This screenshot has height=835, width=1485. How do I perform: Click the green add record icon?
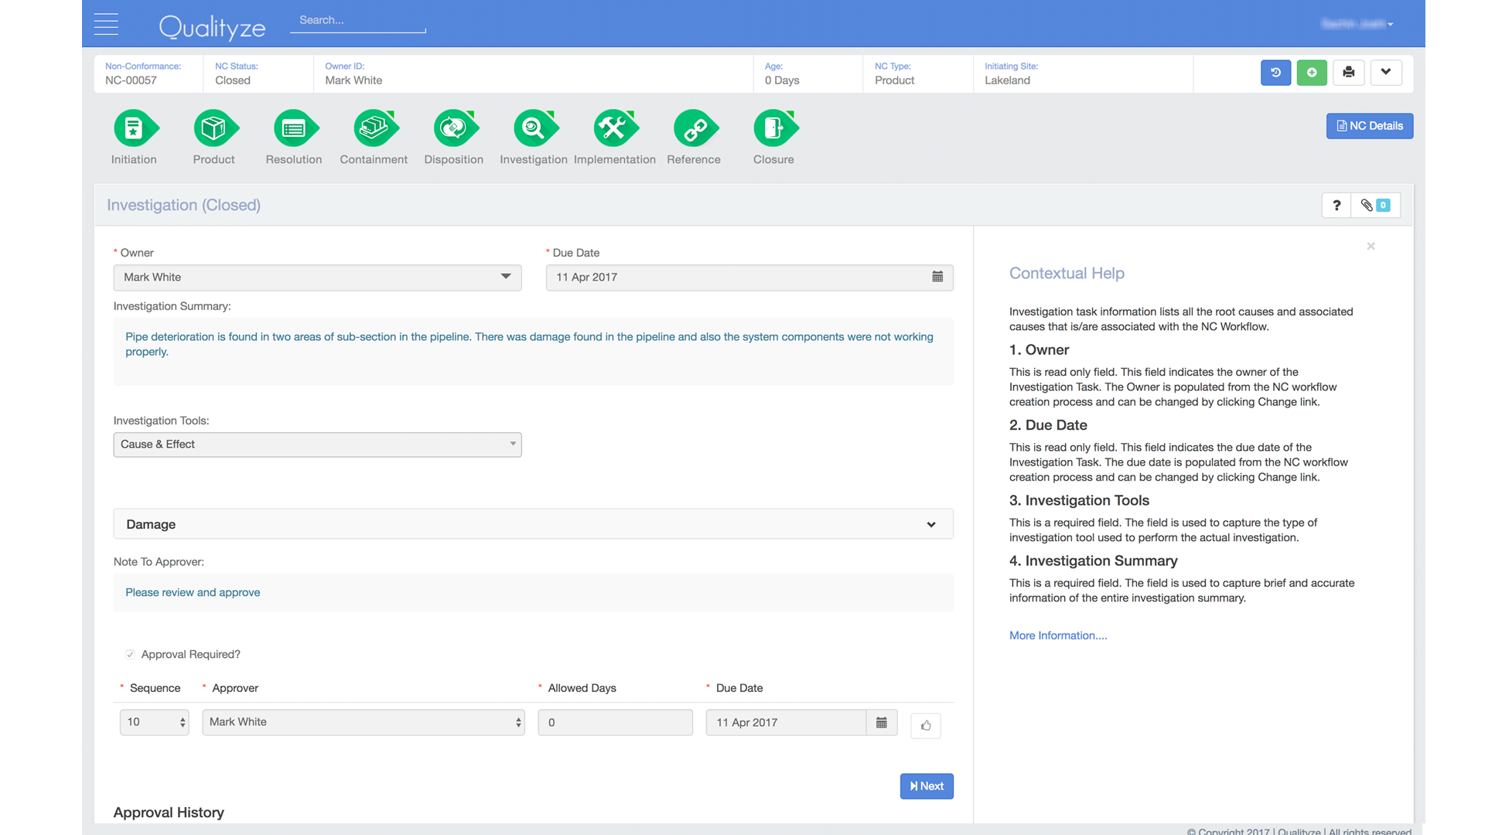pos(1312,73)
